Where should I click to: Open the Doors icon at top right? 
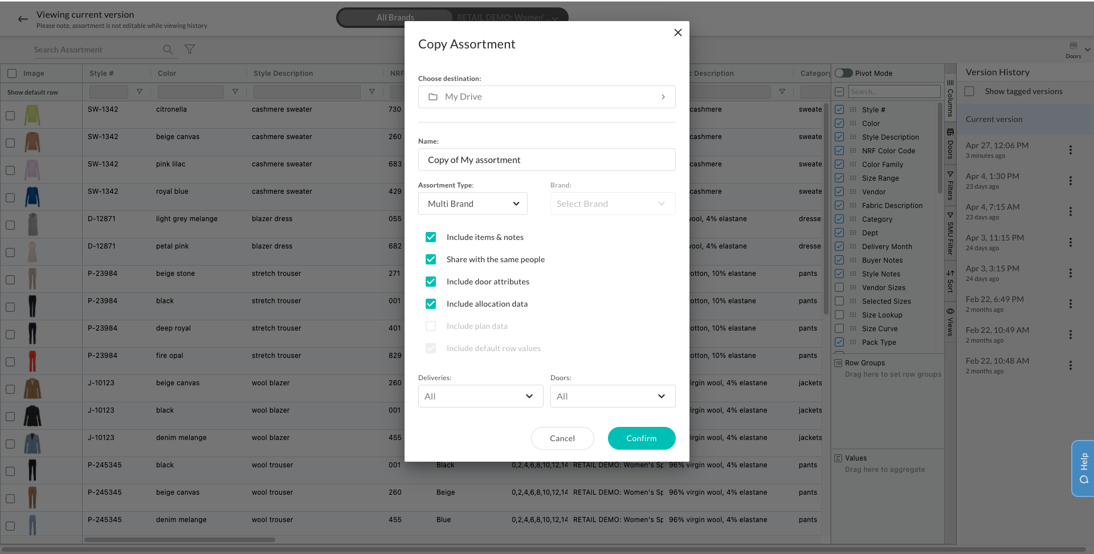pos(1073,48)
